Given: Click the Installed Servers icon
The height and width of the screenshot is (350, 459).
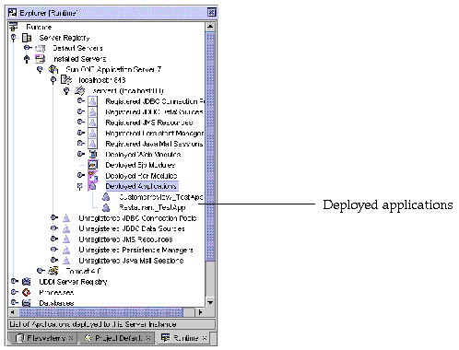Looking at the screenshot, I should coord(40,59).
